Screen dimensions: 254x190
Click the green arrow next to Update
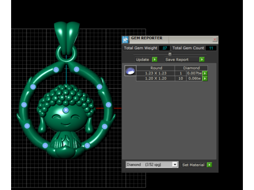tap(155, 60)
